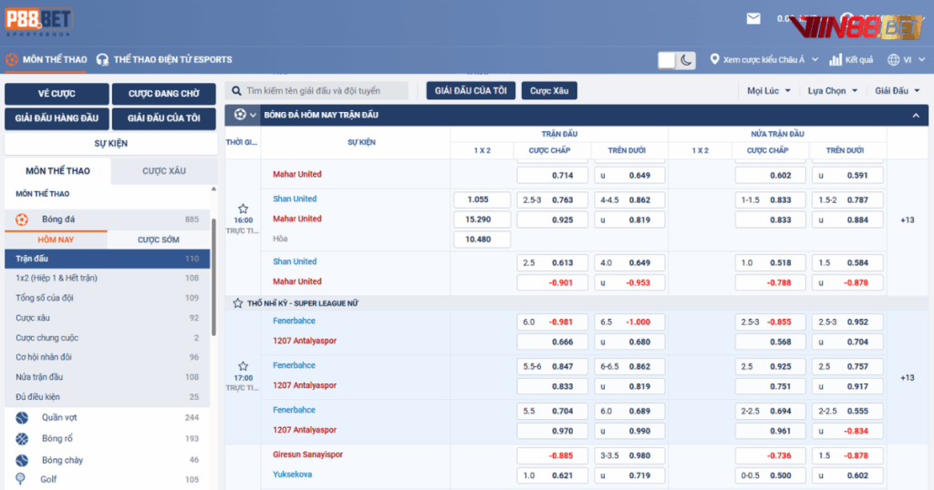Open the Mọi Lúc dropdown
This screenshot has height=490, width=934.
point(767,91)
